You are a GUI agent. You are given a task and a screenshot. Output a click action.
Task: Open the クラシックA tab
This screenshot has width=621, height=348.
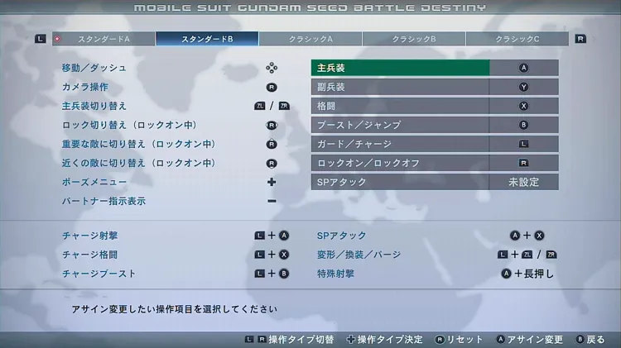click(310, 39)
